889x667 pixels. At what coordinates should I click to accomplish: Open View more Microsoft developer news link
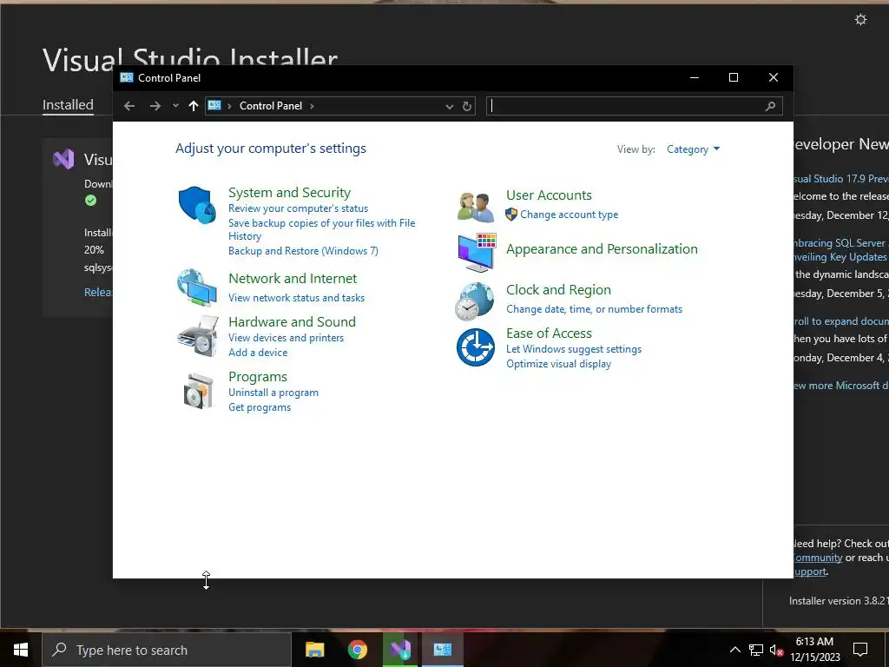click(x=840, y=385)
